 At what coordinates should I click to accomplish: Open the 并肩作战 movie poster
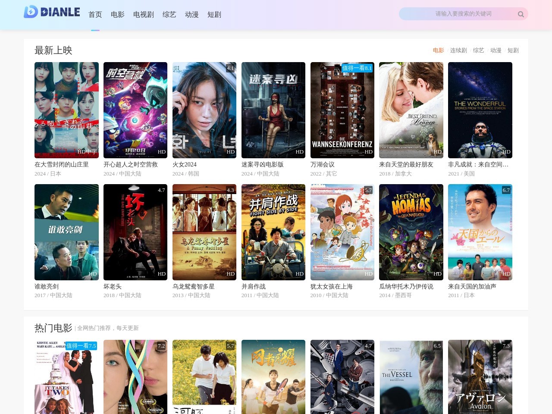point(273,232)
